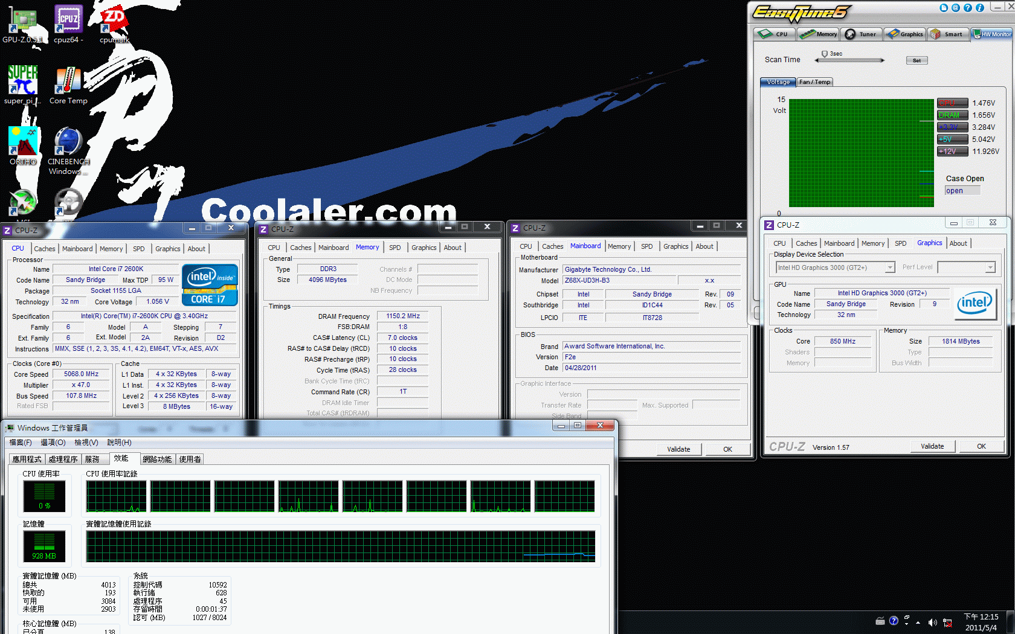Open the EasyTune6 info icon
This screenshot has width=1015, height=634.
point(980,8)
